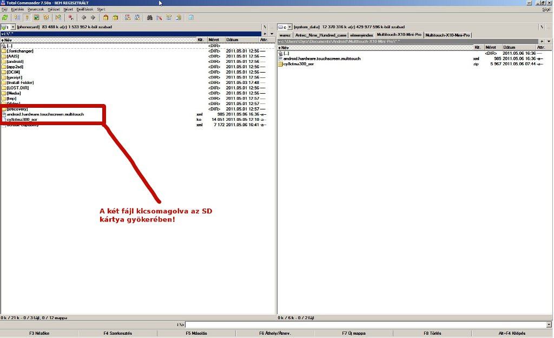Click the F7 Új mappa button

tap(354, 333)
